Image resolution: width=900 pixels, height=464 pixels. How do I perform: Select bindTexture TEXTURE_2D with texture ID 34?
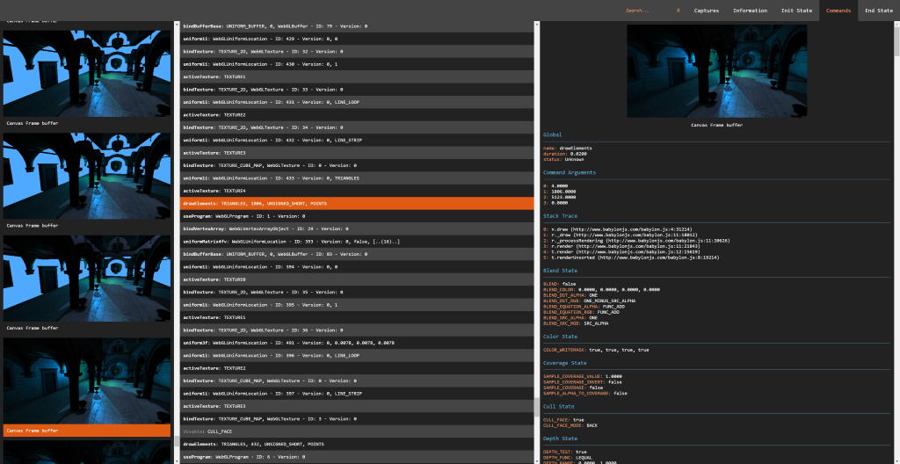tap(357, 127)
